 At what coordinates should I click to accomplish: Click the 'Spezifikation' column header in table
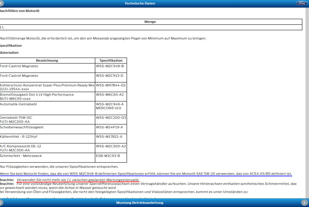pos(111,61)
